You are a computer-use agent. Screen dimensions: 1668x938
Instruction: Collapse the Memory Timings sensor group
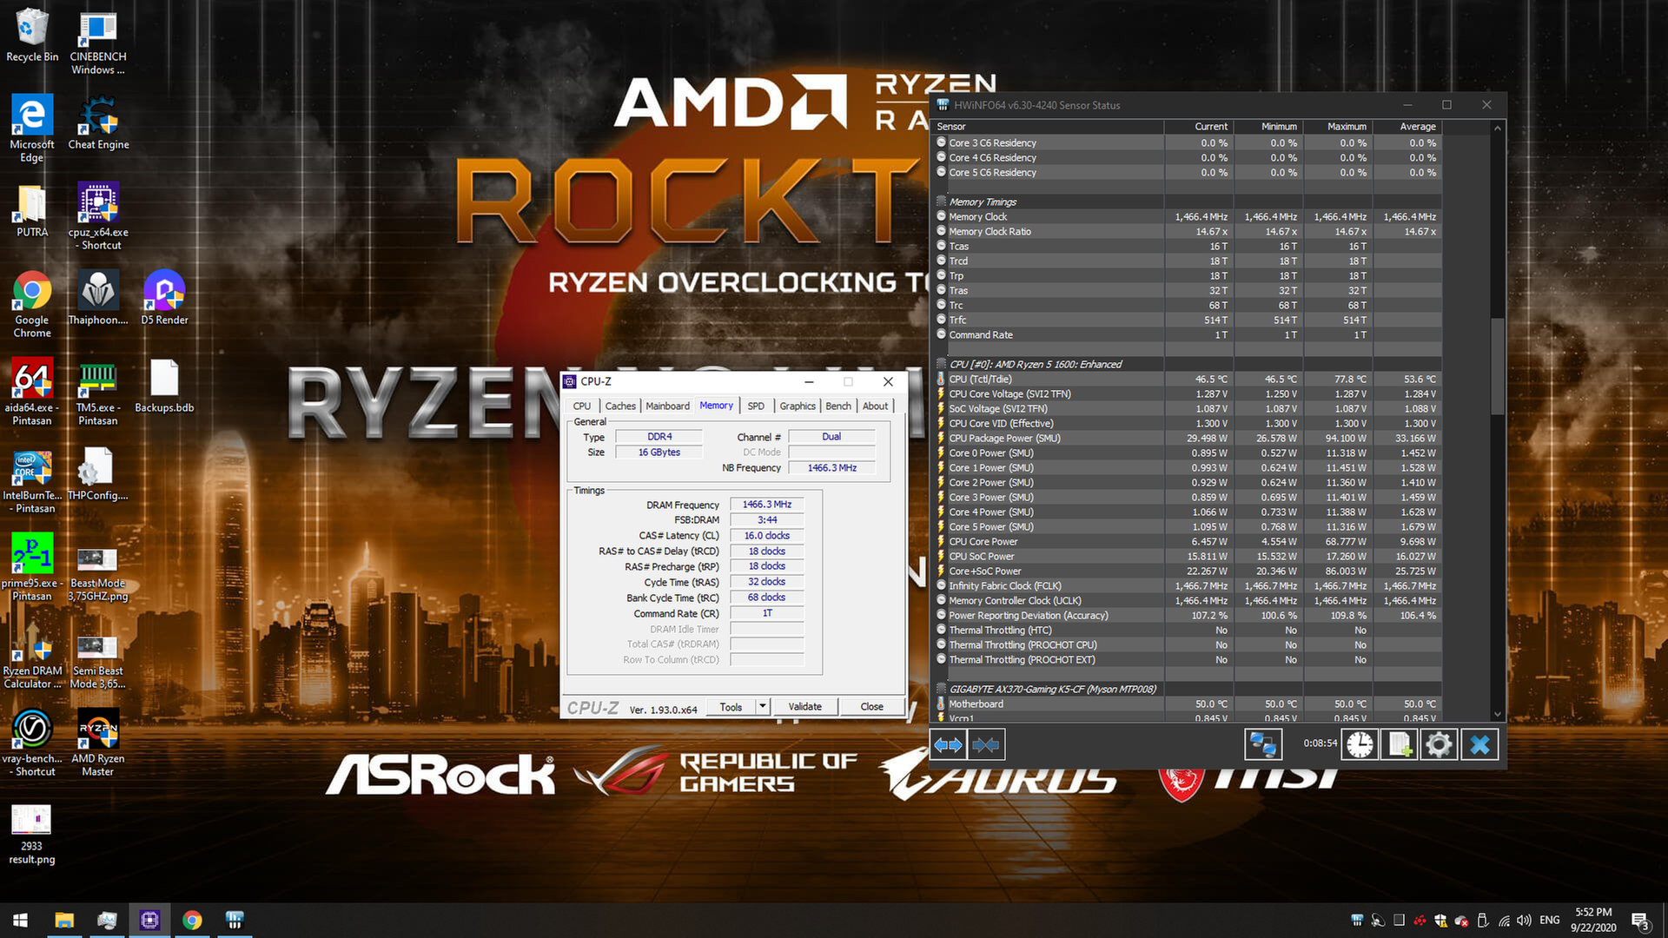(941, 201)
